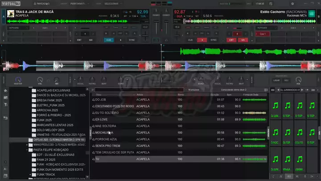Collapse PASTA FELIPE KOBIÇADO folder

pyautogui.click(x=27, y=150)
